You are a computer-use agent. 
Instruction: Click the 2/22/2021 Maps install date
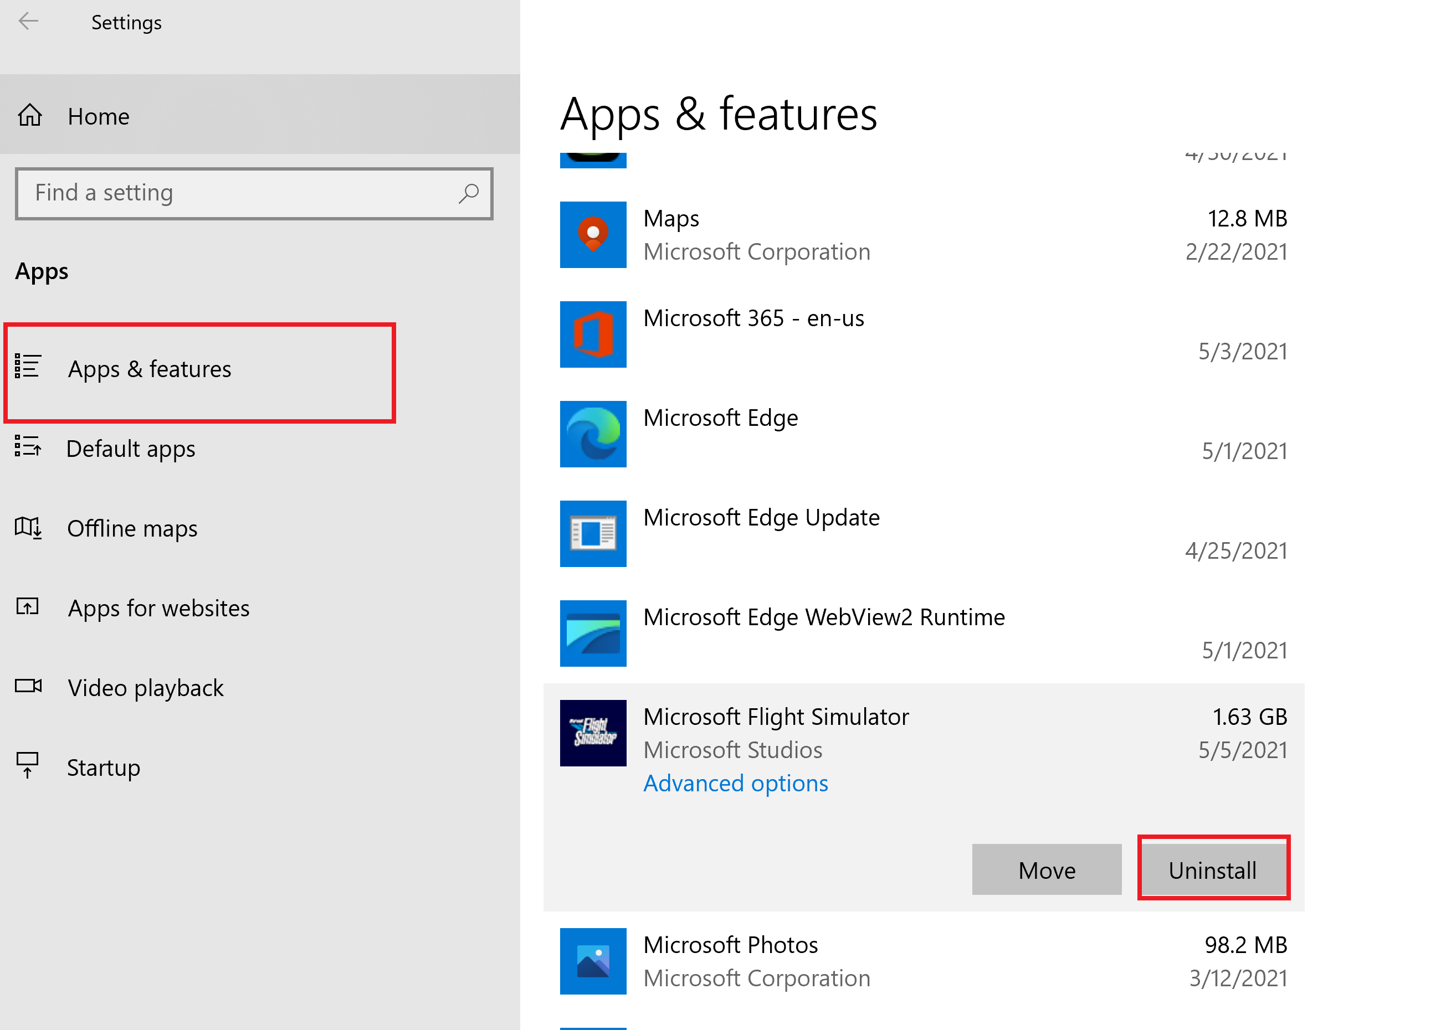click(1236, 252)
